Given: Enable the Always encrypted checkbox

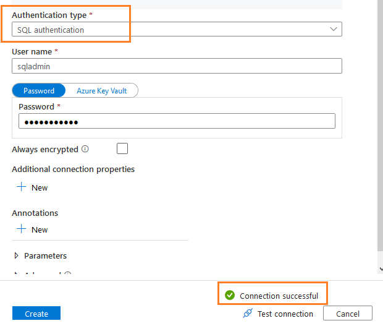Looking at the screenshot, I should [122, 148].
